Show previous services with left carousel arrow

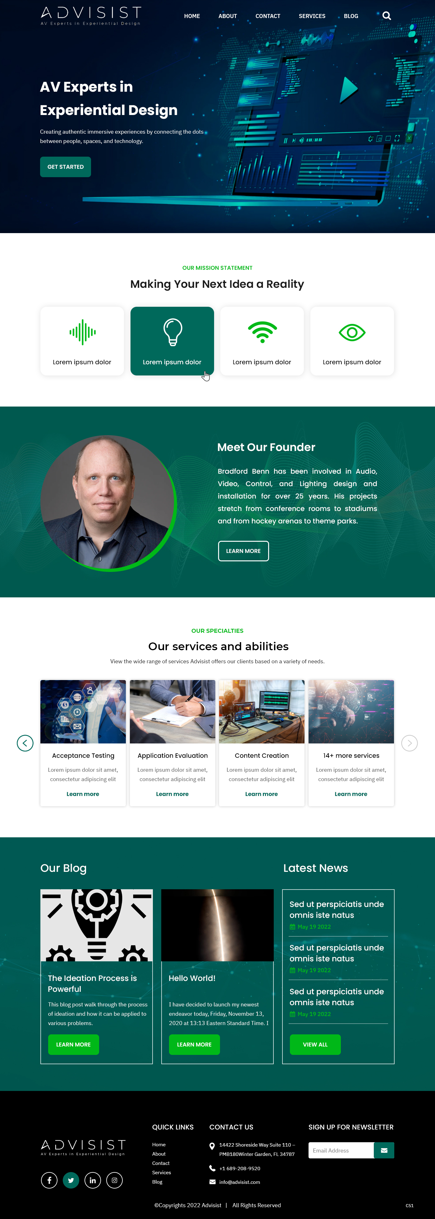pos(25,743)
